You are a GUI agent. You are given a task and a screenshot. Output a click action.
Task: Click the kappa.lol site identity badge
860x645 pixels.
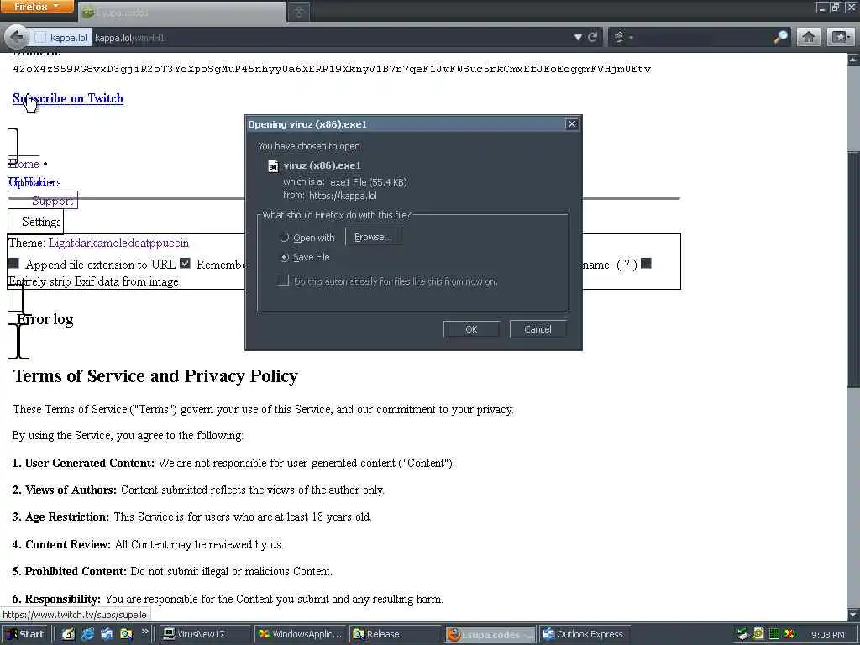pyautogui.click(x=62, y=38)
